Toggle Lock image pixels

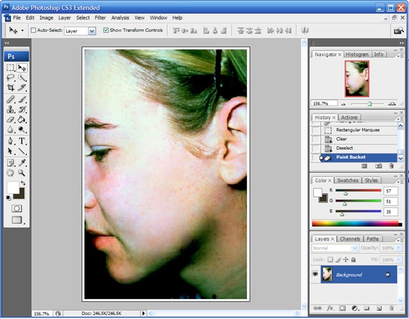[x=338, y=259]
